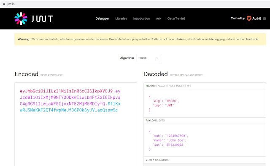This screenshot has width=270, height=166.
Task: Click the Encoded heading
Action: click(26, 74)
